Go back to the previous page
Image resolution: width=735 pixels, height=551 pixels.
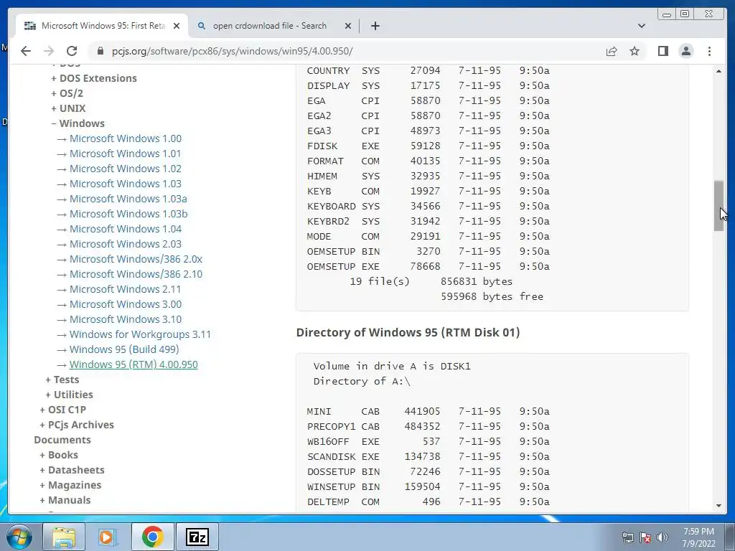[x=26, y=51]
